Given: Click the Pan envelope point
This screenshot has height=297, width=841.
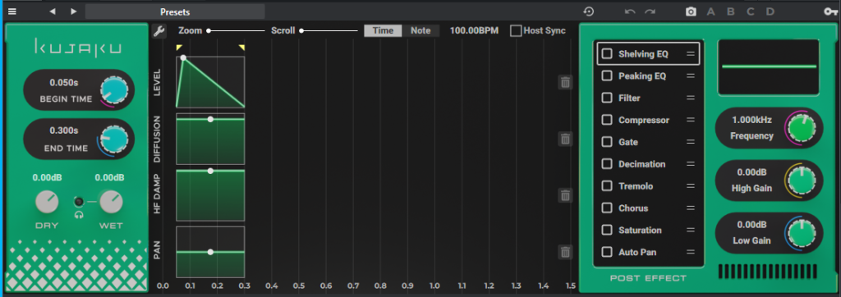Looking at the screenshot, I should click(x=210, y=251).
